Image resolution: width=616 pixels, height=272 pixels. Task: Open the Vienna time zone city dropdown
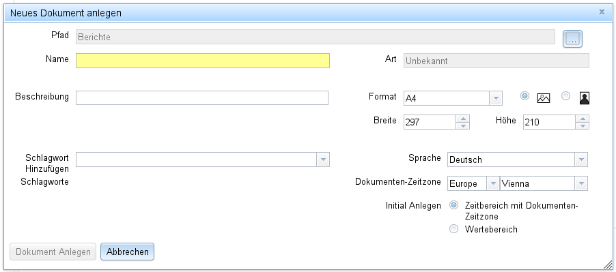pos(581,183)
